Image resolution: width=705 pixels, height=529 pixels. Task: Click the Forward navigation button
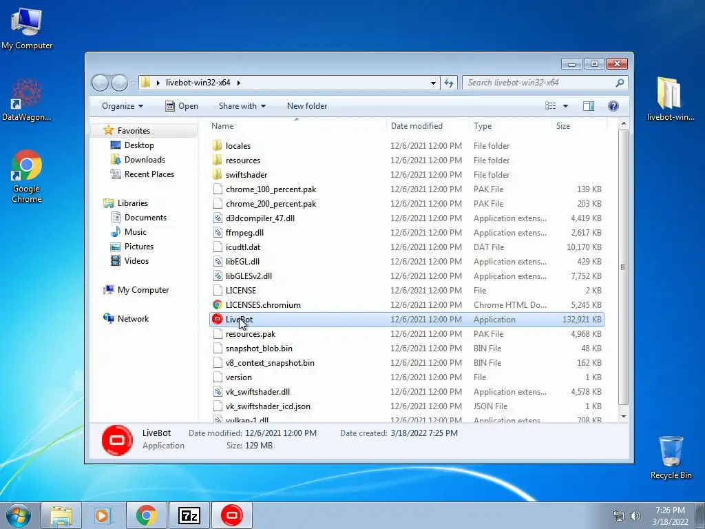tap(119, 83)
